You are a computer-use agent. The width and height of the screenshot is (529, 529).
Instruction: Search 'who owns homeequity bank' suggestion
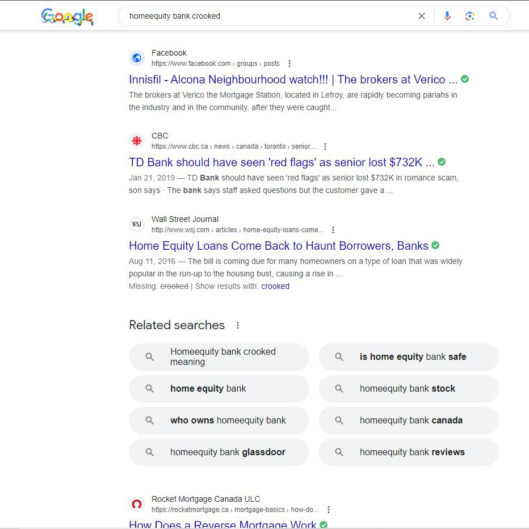pos(219,421)
